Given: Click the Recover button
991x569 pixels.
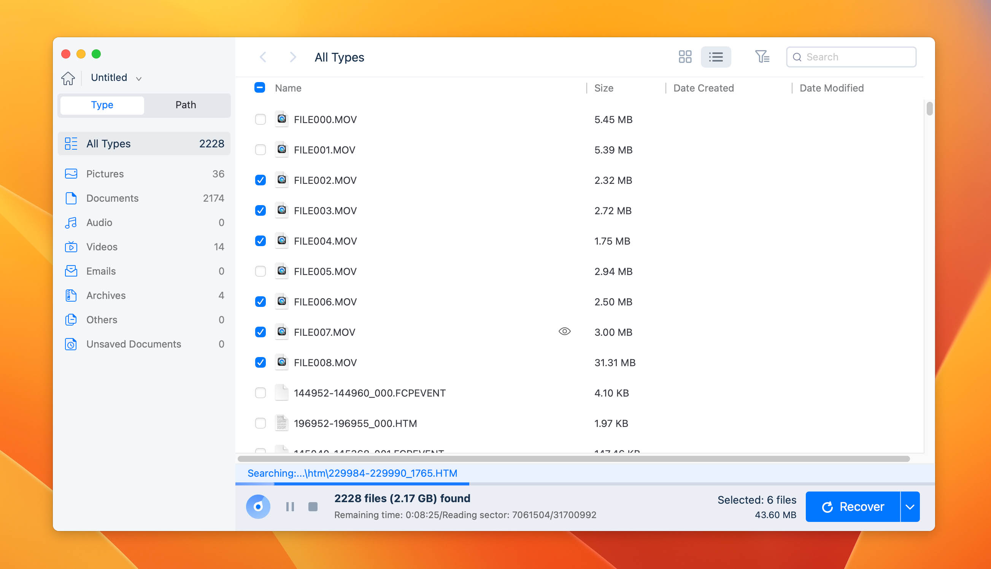Looking at the screenshot, I should point(853,507).
